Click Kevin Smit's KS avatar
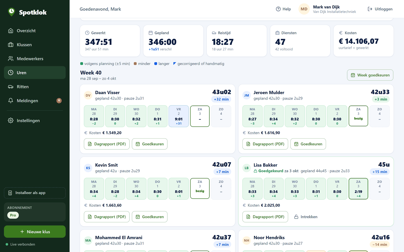The width and height of the screenshot is (404, 252). tap(88, 168)
